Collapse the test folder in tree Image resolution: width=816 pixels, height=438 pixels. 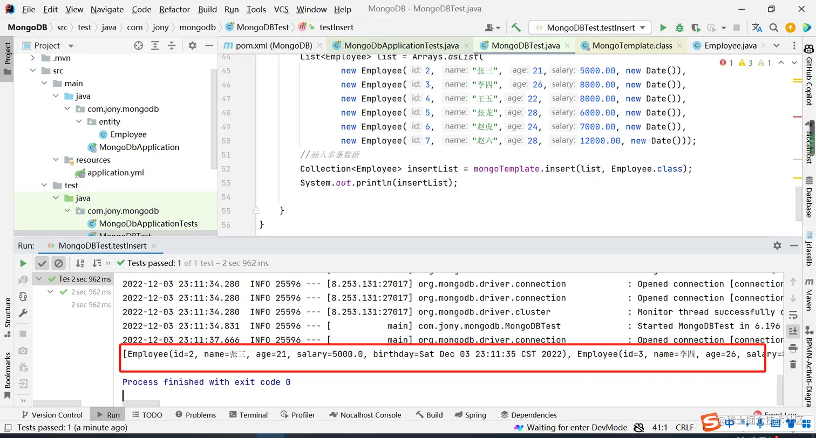tap(44, 186)
